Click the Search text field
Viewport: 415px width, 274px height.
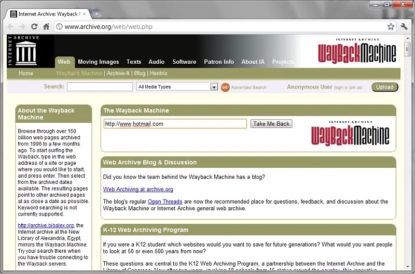100,86
